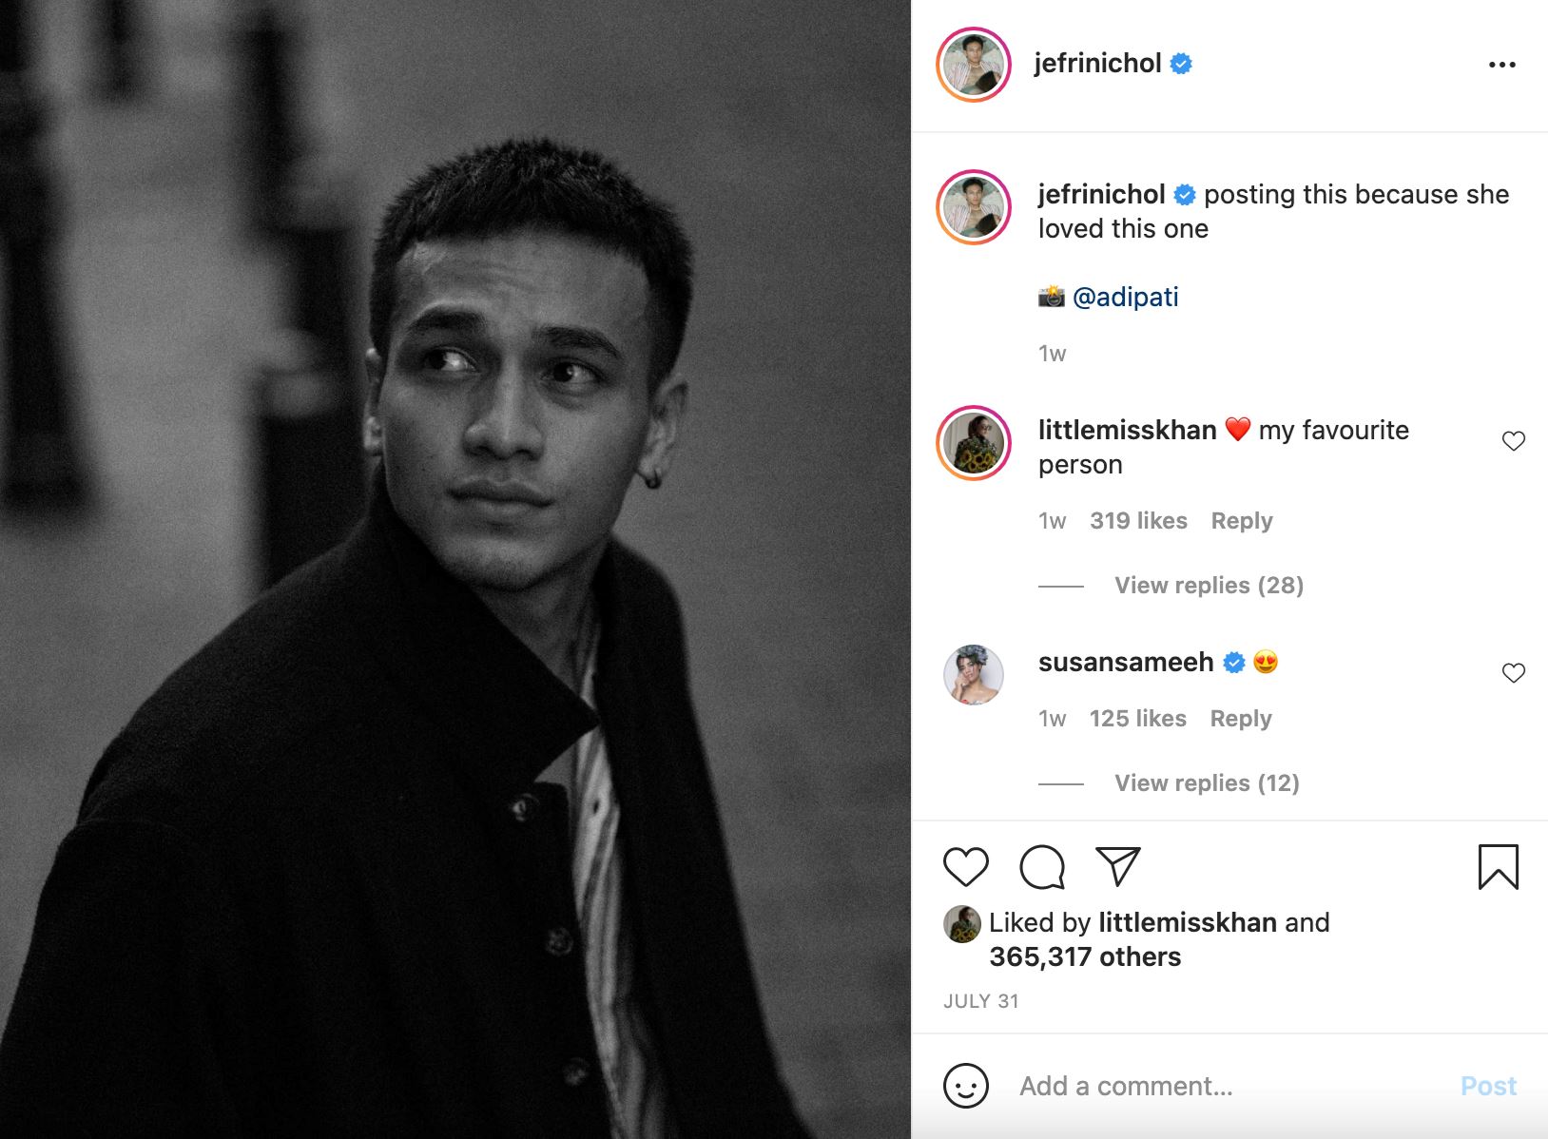Image resolution: width=1548 pixels, height=1139 pixels.
Task: Open the @adipati tagged profile link
Action: (1128, 296)
